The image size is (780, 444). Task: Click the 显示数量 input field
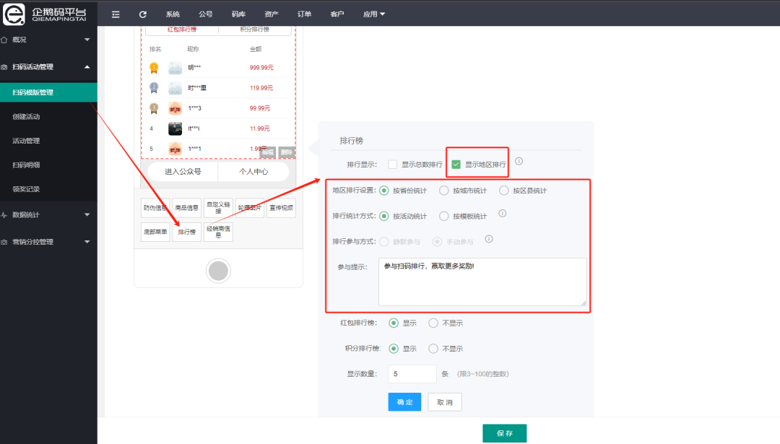(x=412, y=374)
